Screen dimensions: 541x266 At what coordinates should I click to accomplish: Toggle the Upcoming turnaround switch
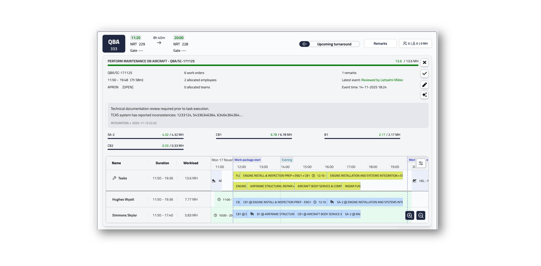(x=305, y=44)
